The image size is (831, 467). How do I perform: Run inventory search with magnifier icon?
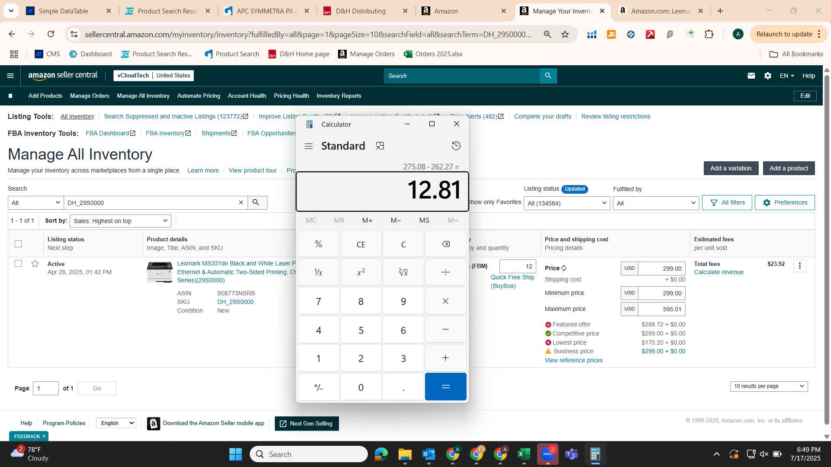257,202
